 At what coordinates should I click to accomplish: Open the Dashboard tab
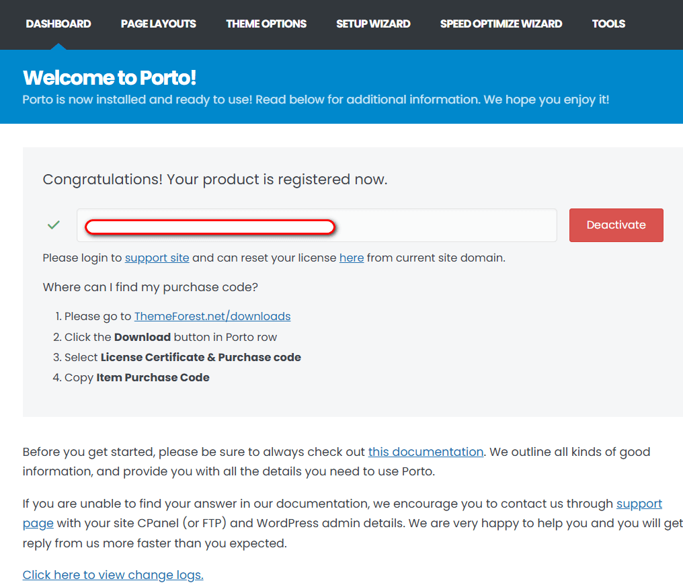click(58, 24)
